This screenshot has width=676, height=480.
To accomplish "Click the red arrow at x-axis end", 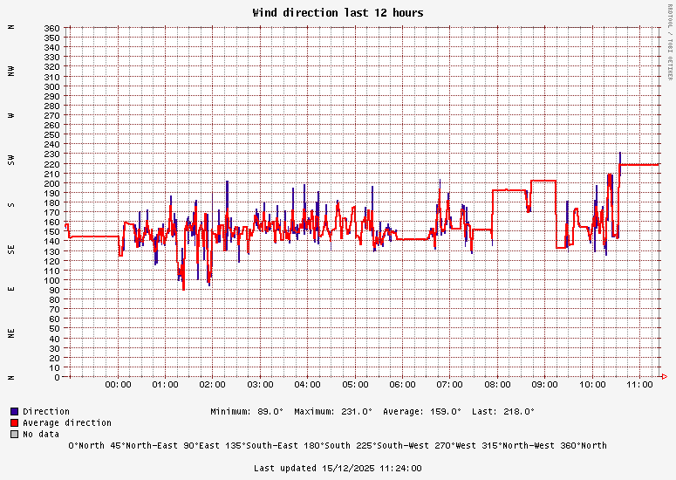I will click(x=665, y=377).
